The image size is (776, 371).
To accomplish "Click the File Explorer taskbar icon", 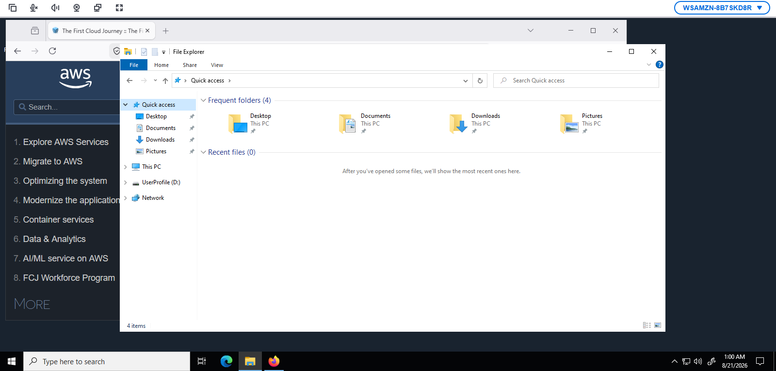I will (x=250, y=361).
